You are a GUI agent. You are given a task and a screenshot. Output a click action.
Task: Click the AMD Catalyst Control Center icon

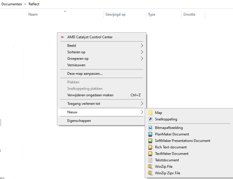(x=62, y=37)
